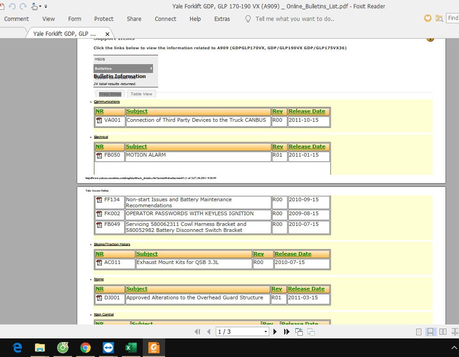Close the Yale Forklift document tab

[107, 34]
